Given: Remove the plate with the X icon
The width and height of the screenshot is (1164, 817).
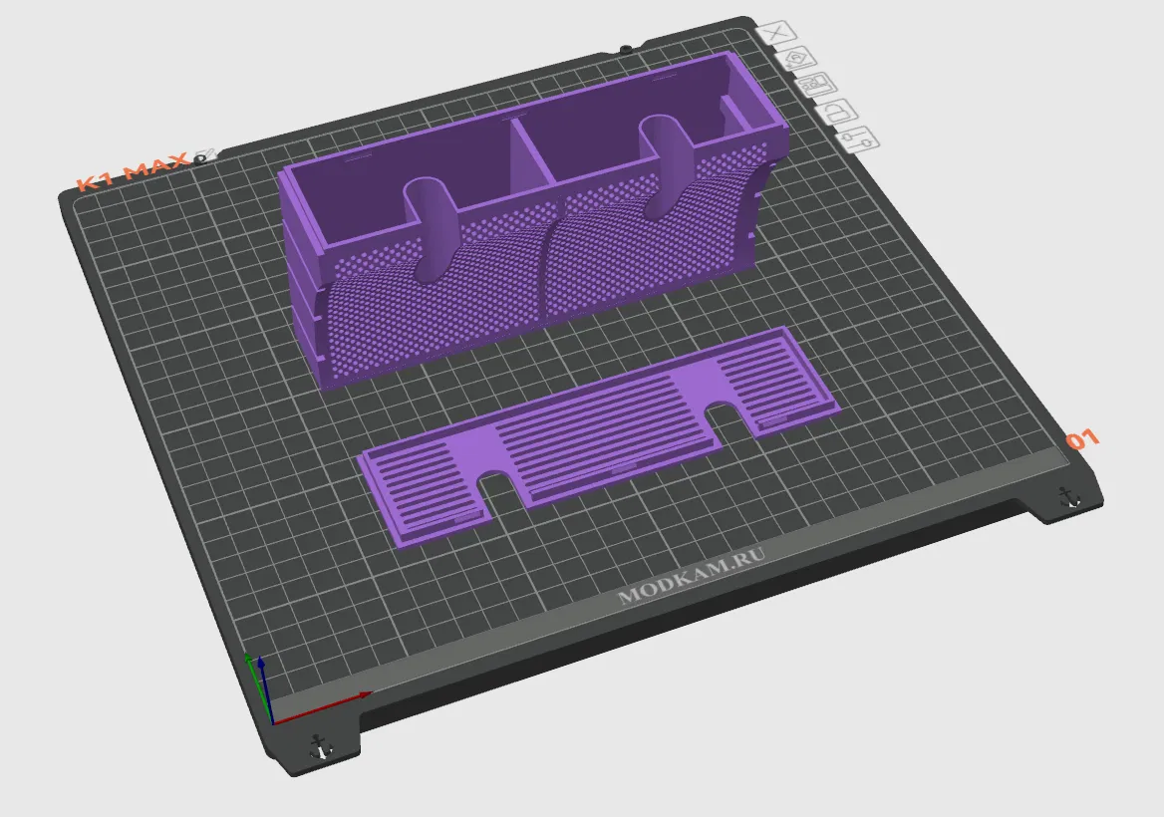Looking at the screenshot, I should tap(776, 34).
